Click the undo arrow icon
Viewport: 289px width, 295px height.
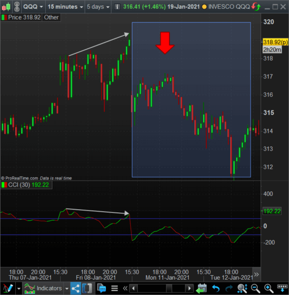tap(216, 288)
